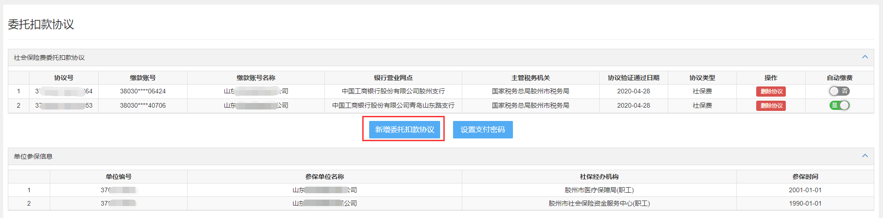Click 删除协议 for the 胶州支行 agreement
This screenshot has width=883, height=218.
(x=771, y=92)
